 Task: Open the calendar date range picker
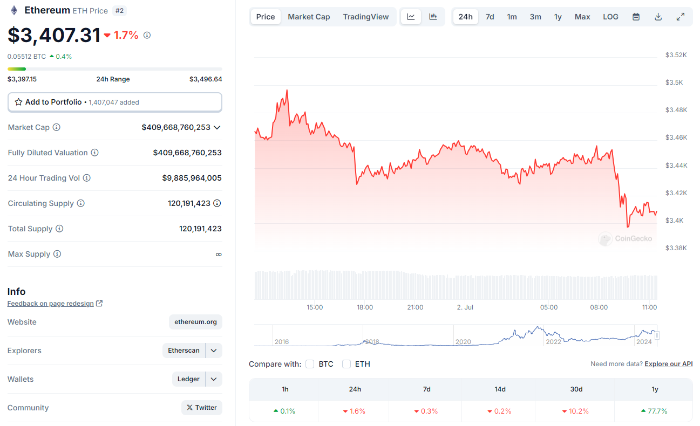[636, 17]
